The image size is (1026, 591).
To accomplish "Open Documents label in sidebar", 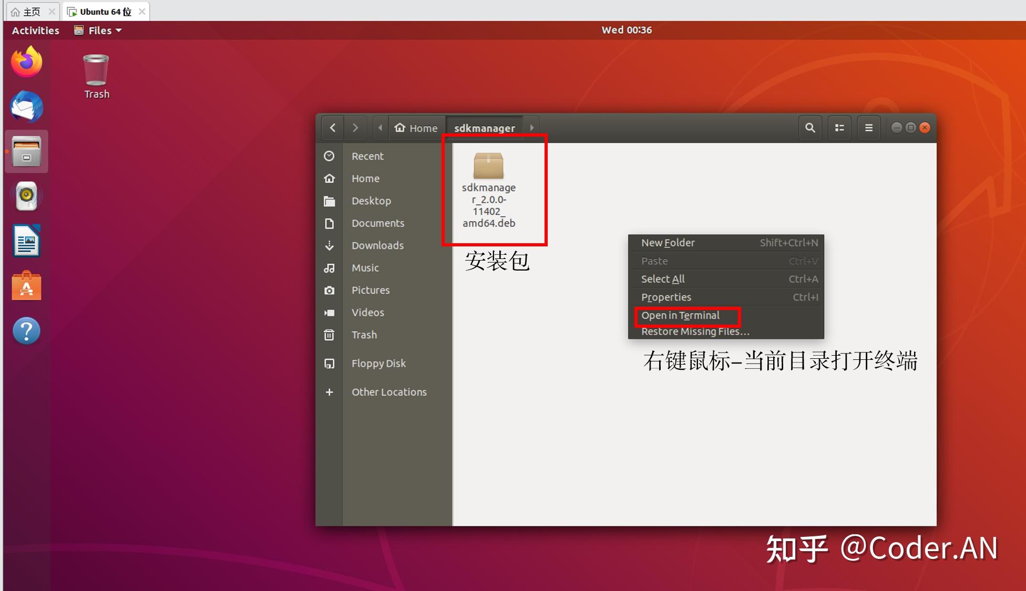I will 378,223.
